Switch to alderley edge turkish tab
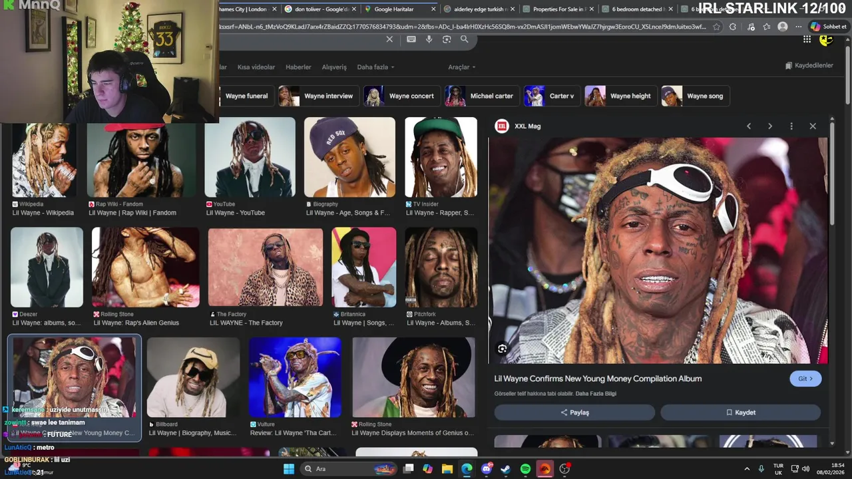This screenshot has width=852, height=479. tap(478, 9)
